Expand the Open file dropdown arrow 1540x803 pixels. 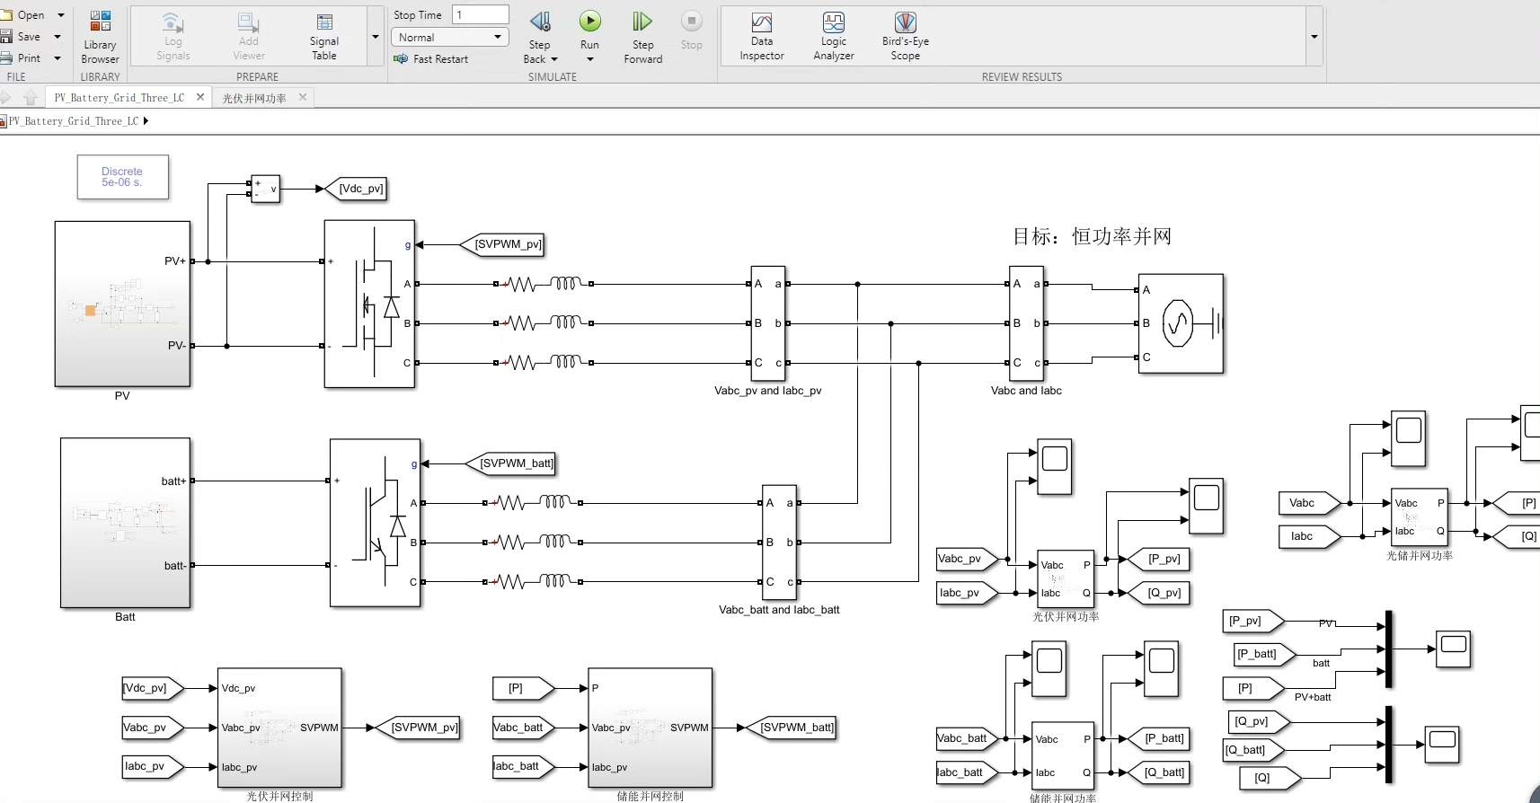pyautogui.click(x=61, y=15)
